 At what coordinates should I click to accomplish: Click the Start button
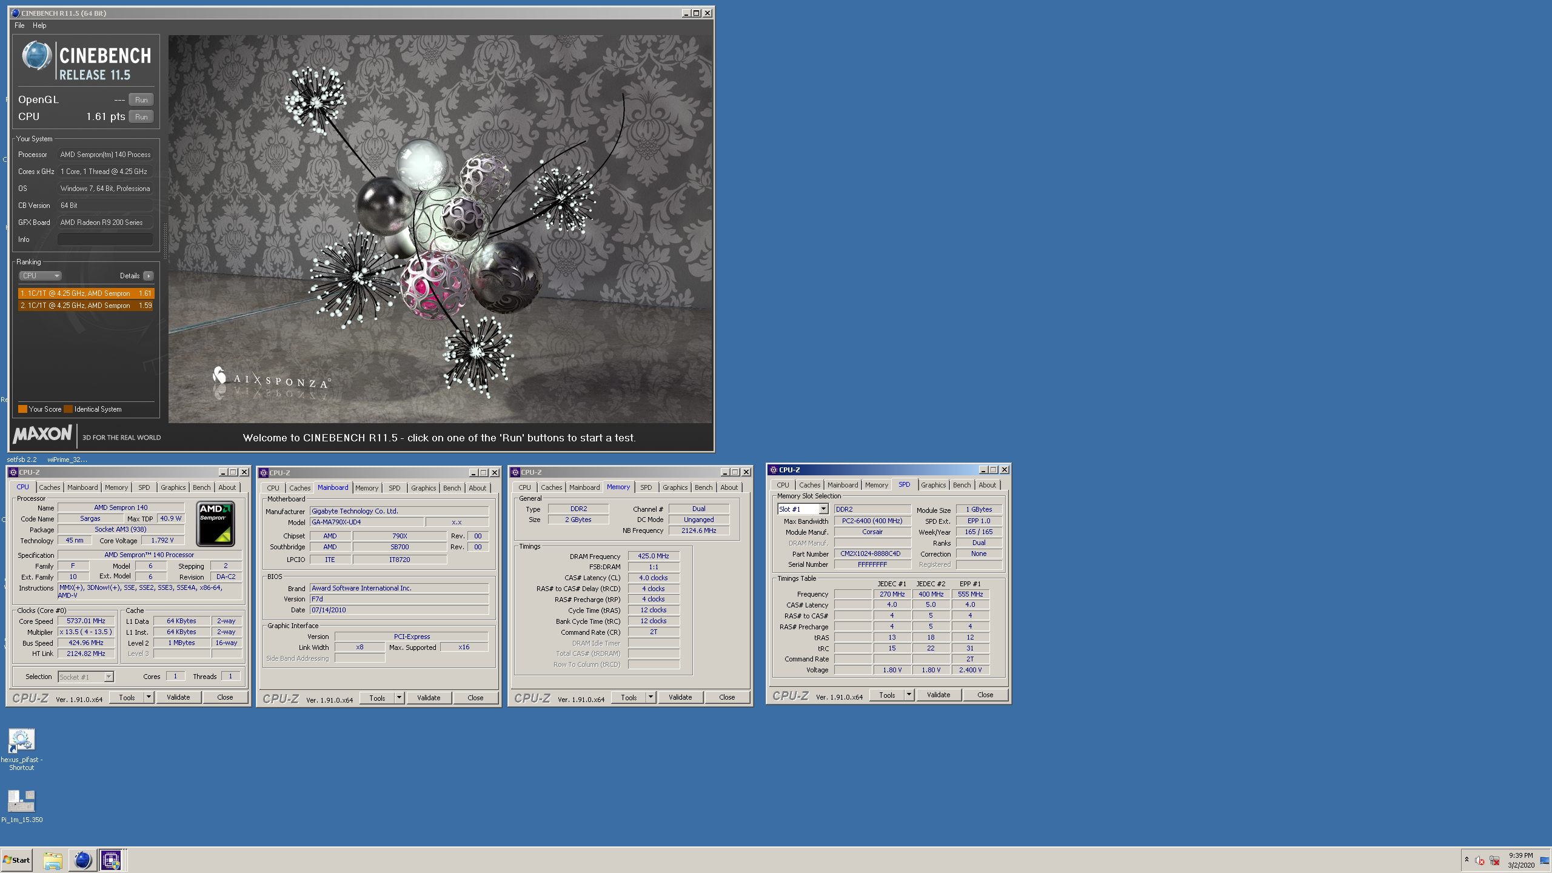(16, 860)
